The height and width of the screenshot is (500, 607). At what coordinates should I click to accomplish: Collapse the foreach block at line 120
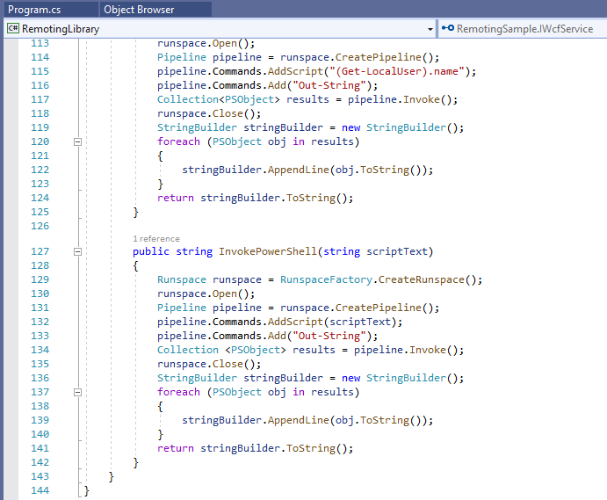point(78,141)
